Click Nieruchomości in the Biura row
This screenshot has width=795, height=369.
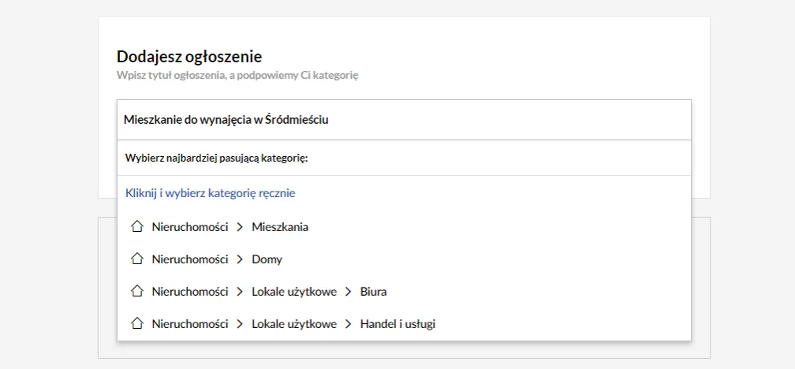[x=189, y=292]
